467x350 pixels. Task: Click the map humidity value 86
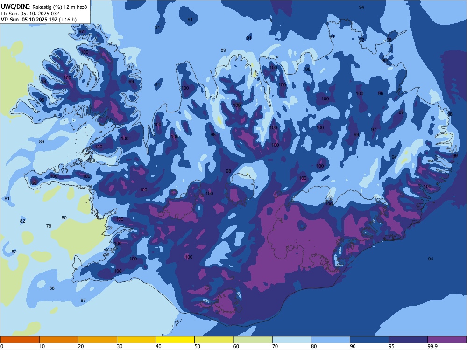tap(42, 142)
